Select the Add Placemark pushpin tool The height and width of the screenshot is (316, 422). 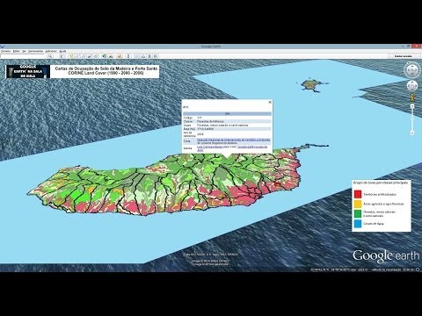click(x=71, y=56)
